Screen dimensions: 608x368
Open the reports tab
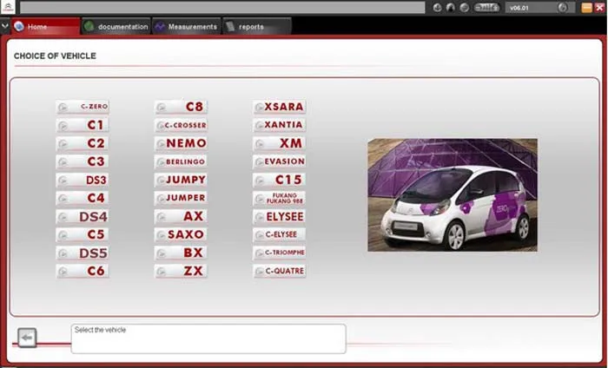[257, 26]
